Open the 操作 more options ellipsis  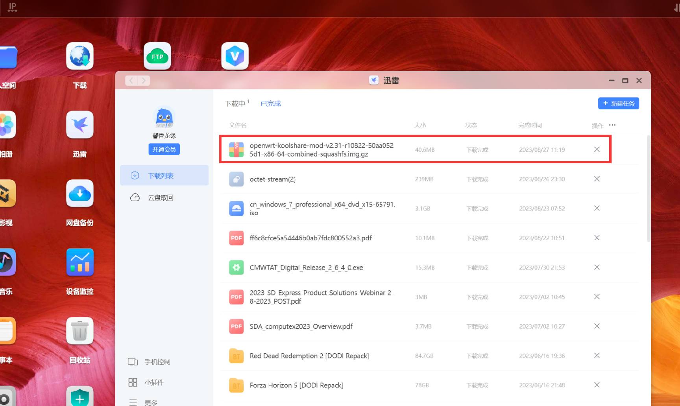click(x=612, y=125)
